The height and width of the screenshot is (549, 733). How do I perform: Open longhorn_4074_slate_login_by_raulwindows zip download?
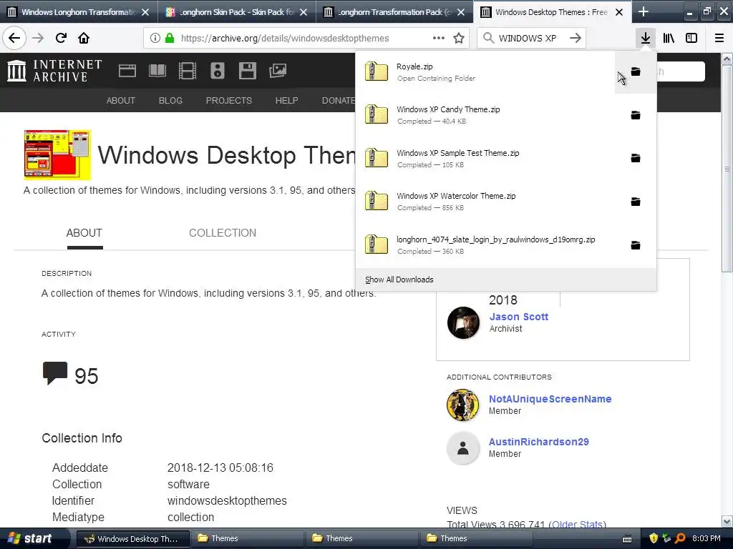coord(485,245)
